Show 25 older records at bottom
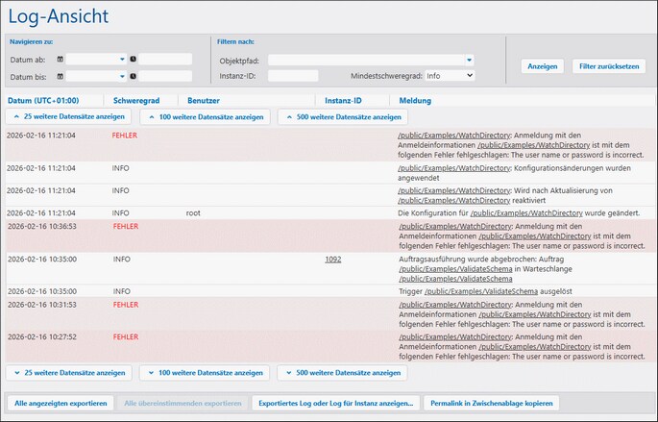 pyautogui.click(x=69, y=373)
